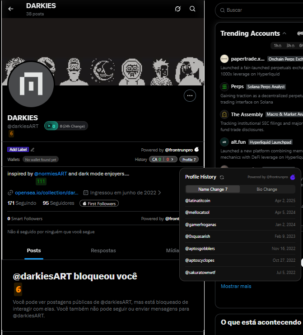Viewport: 303px width, 335px height.
Task: Select the 3h trending timeframe
Action: pos(290,46)
